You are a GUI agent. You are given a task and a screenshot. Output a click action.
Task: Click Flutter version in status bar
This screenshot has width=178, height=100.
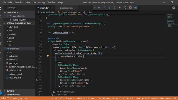pos(123,98)
